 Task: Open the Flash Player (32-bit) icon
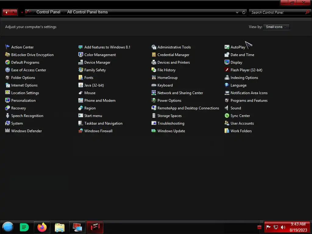pyautogui.click(x=227, y=70)
